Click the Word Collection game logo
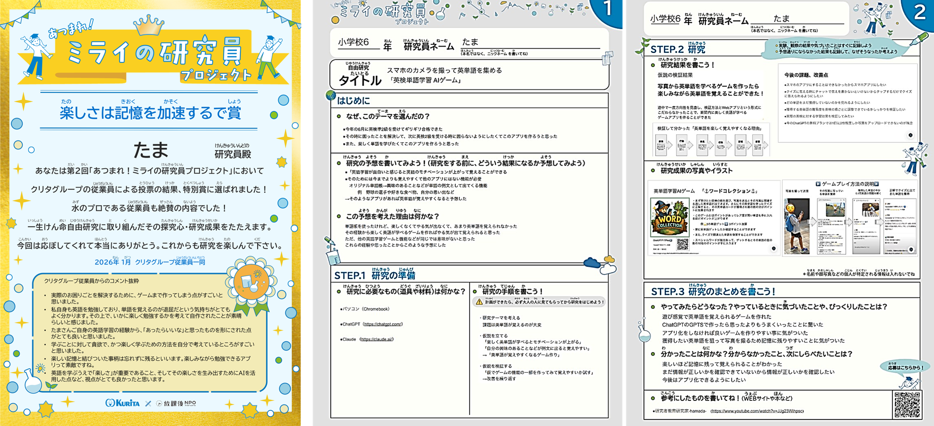The height and width of the screenshot is (426, 934). (x=669, y=218)
